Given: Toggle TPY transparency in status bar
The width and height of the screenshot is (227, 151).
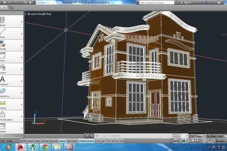Looking at the screenshot, I should click(109, 141).
